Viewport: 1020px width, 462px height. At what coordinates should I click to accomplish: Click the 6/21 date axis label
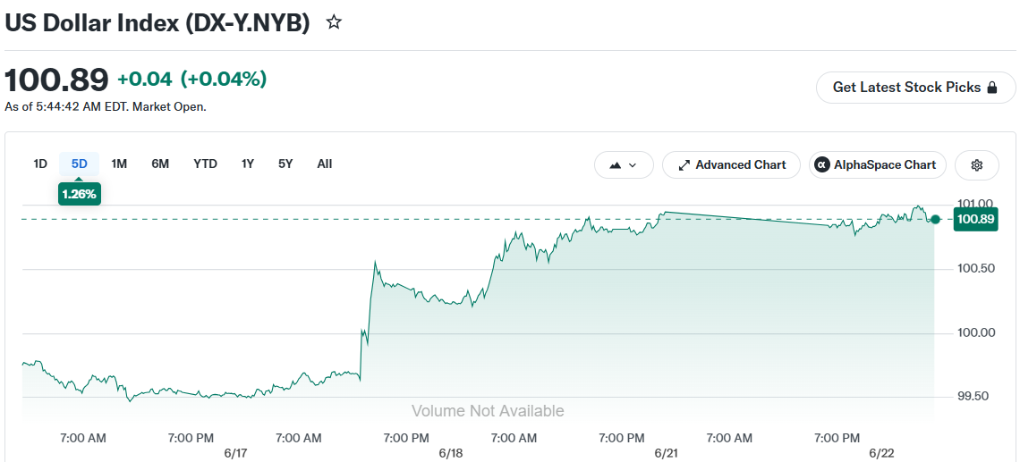pyautogui.click(x=667, y=453)
